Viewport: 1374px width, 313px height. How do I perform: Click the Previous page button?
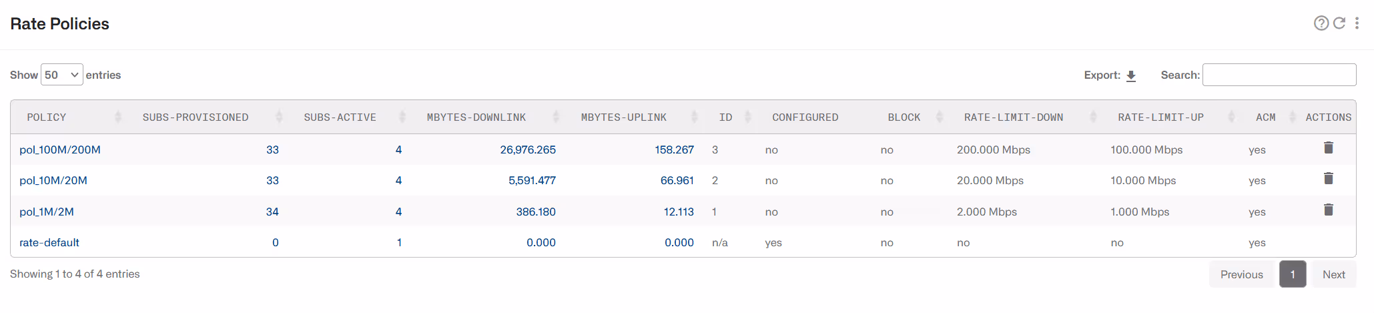[x=1242, y=274]
